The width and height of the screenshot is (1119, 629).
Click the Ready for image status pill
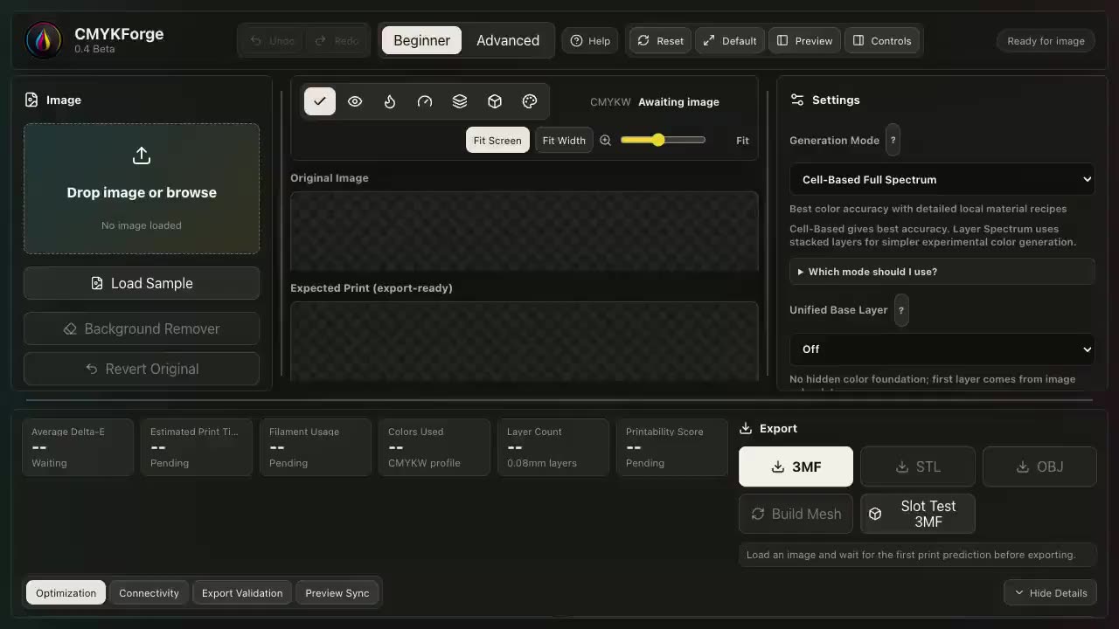(x=1046, y=40)
